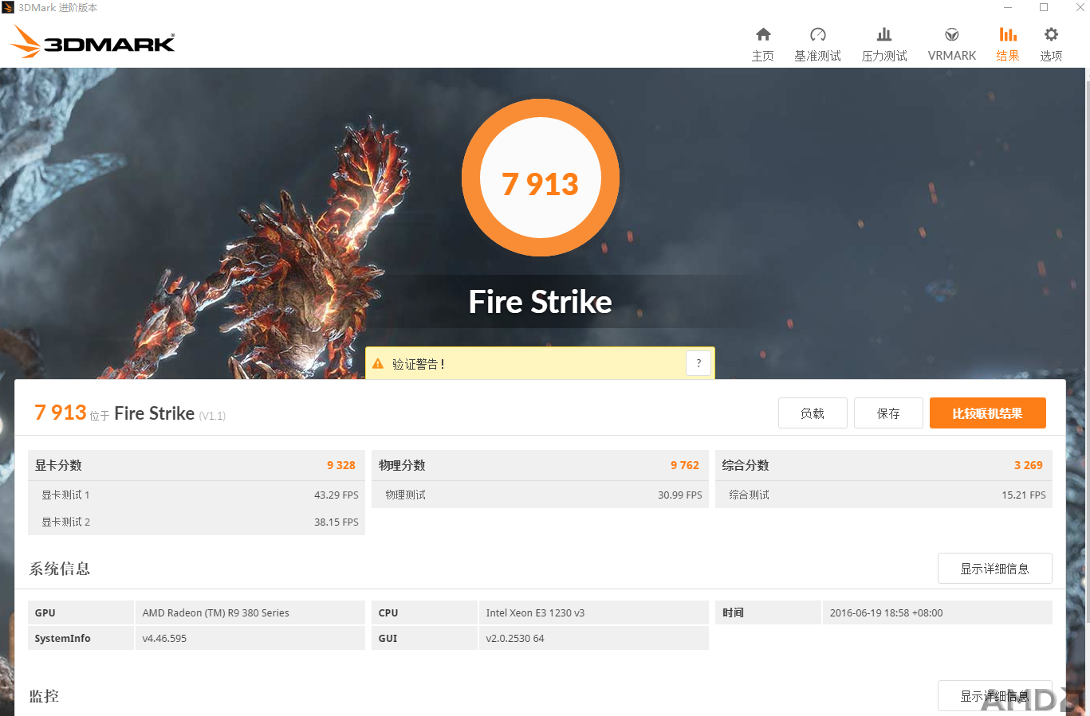Viewport: 1090px width, 716px height.
Task: Open the VRMARK headset icon
Action: point(951,34)
